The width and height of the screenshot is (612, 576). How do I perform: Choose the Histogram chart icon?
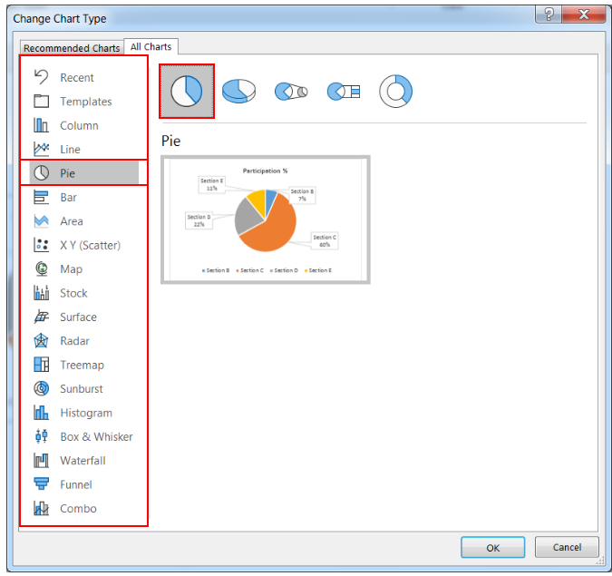coord(41,413)
